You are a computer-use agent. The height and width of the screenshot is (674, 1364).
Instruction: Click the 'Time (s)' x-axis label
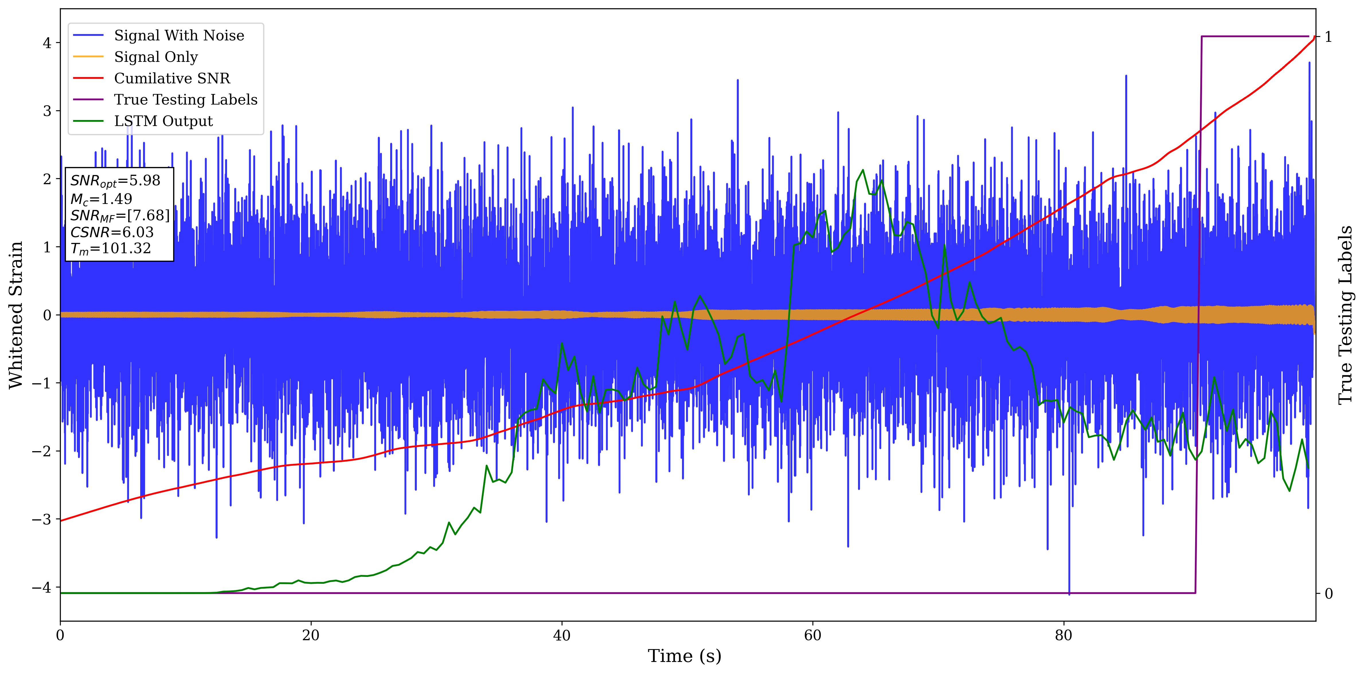(x=684, y=656)
